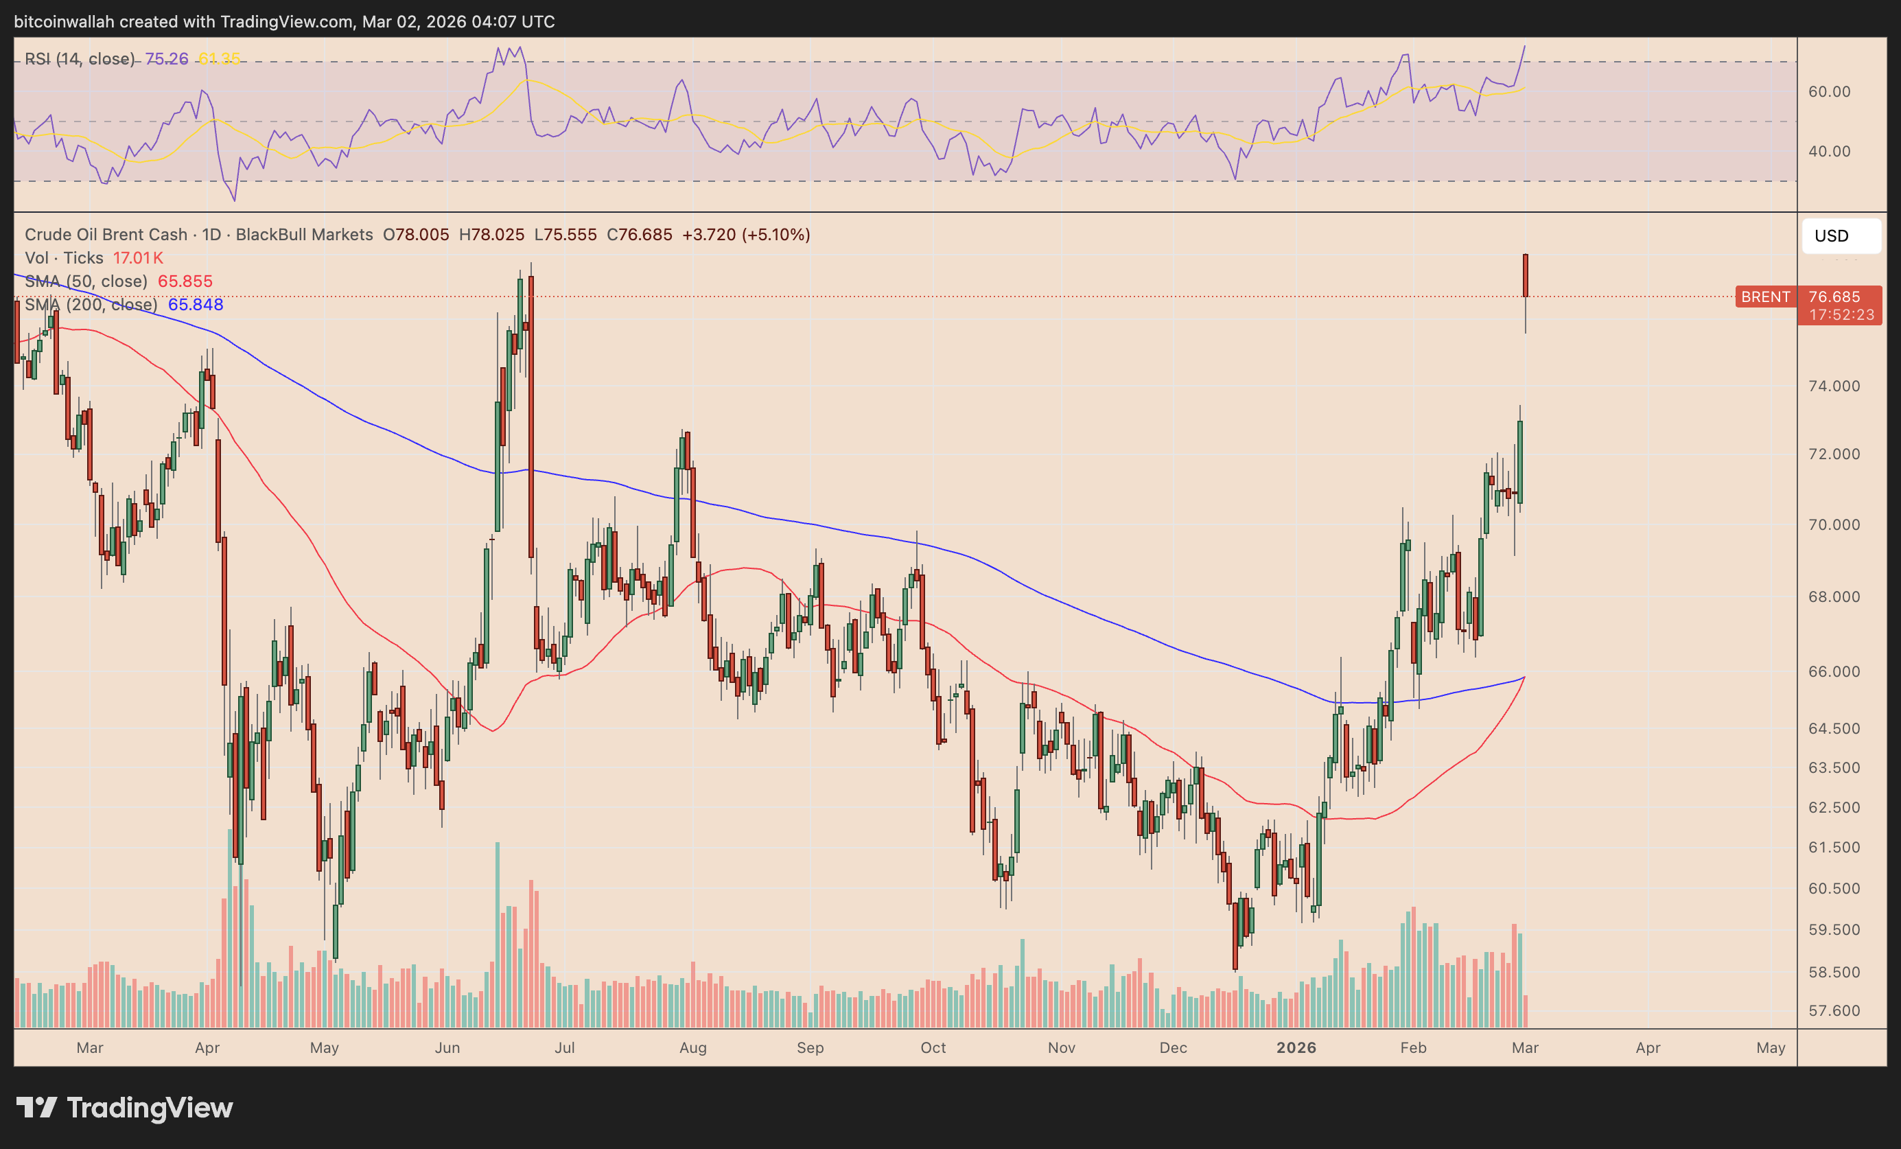Click the SMA 200 value 65.848 in blue

tap(195, 305)
